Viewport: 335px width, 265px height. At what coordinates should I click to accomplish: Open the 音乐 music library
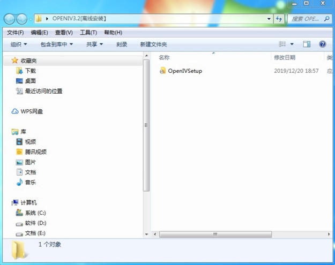[30, 183]
